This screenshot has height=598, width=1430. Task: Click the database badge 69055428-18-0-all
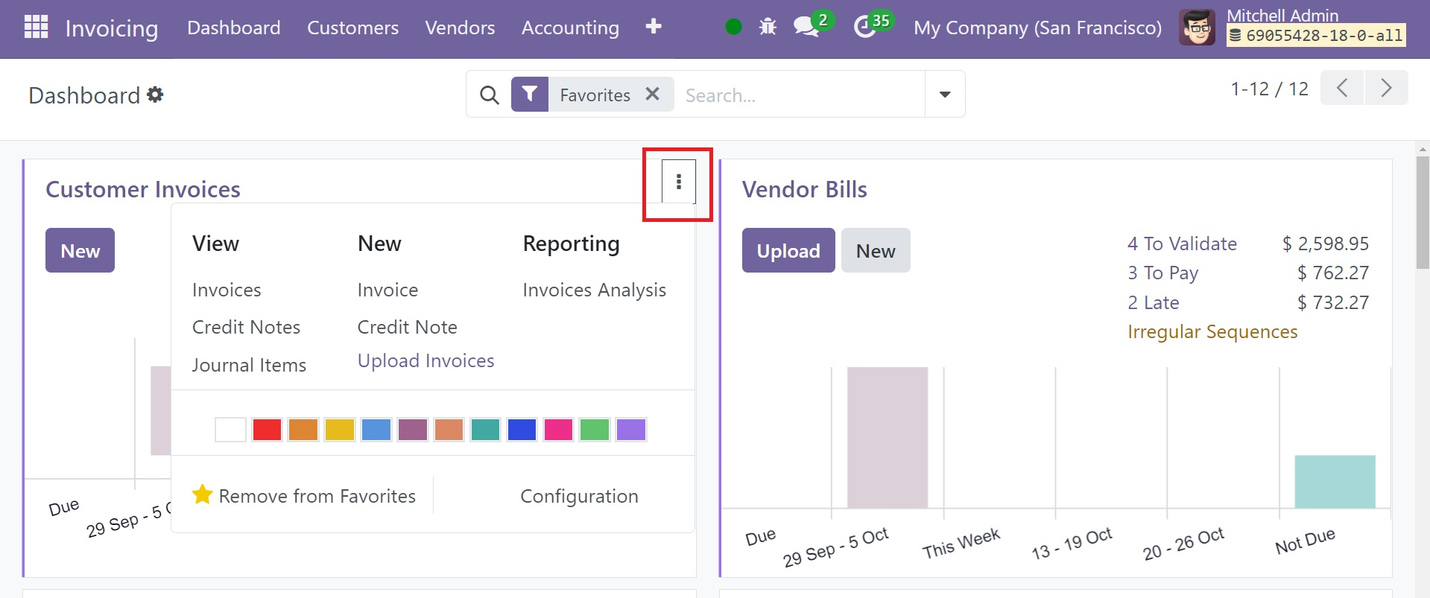(x=1316, y=35)
